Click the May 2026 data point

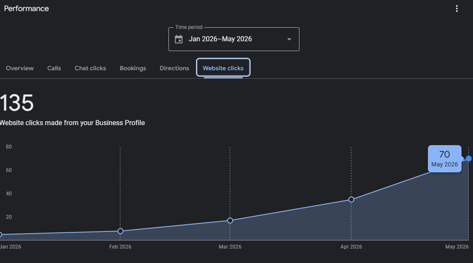[x=468, y=159]
